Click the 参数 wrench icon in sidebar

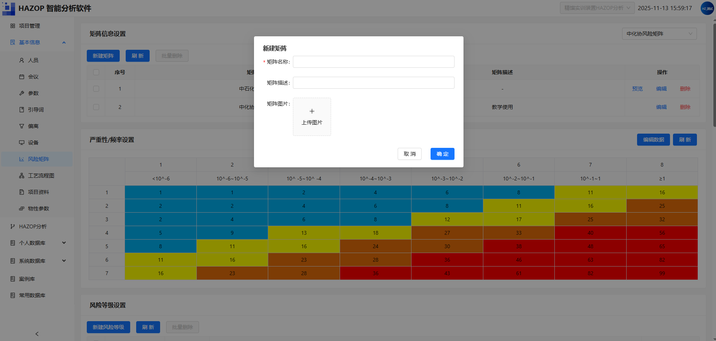22,93
